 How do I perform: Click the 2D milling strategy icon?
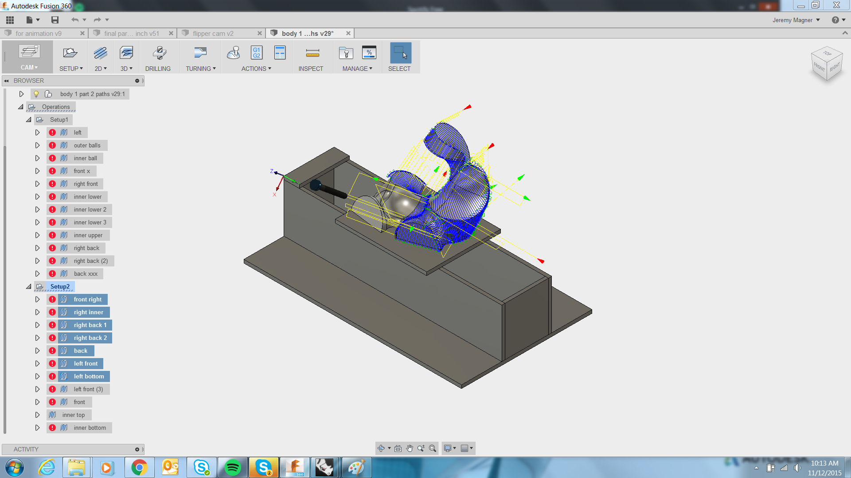[x=101, y=53]
